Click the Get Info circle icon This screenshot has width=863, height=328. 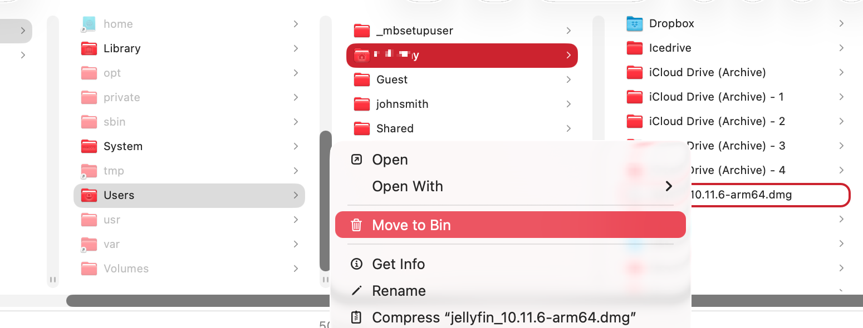coord(356,264)
